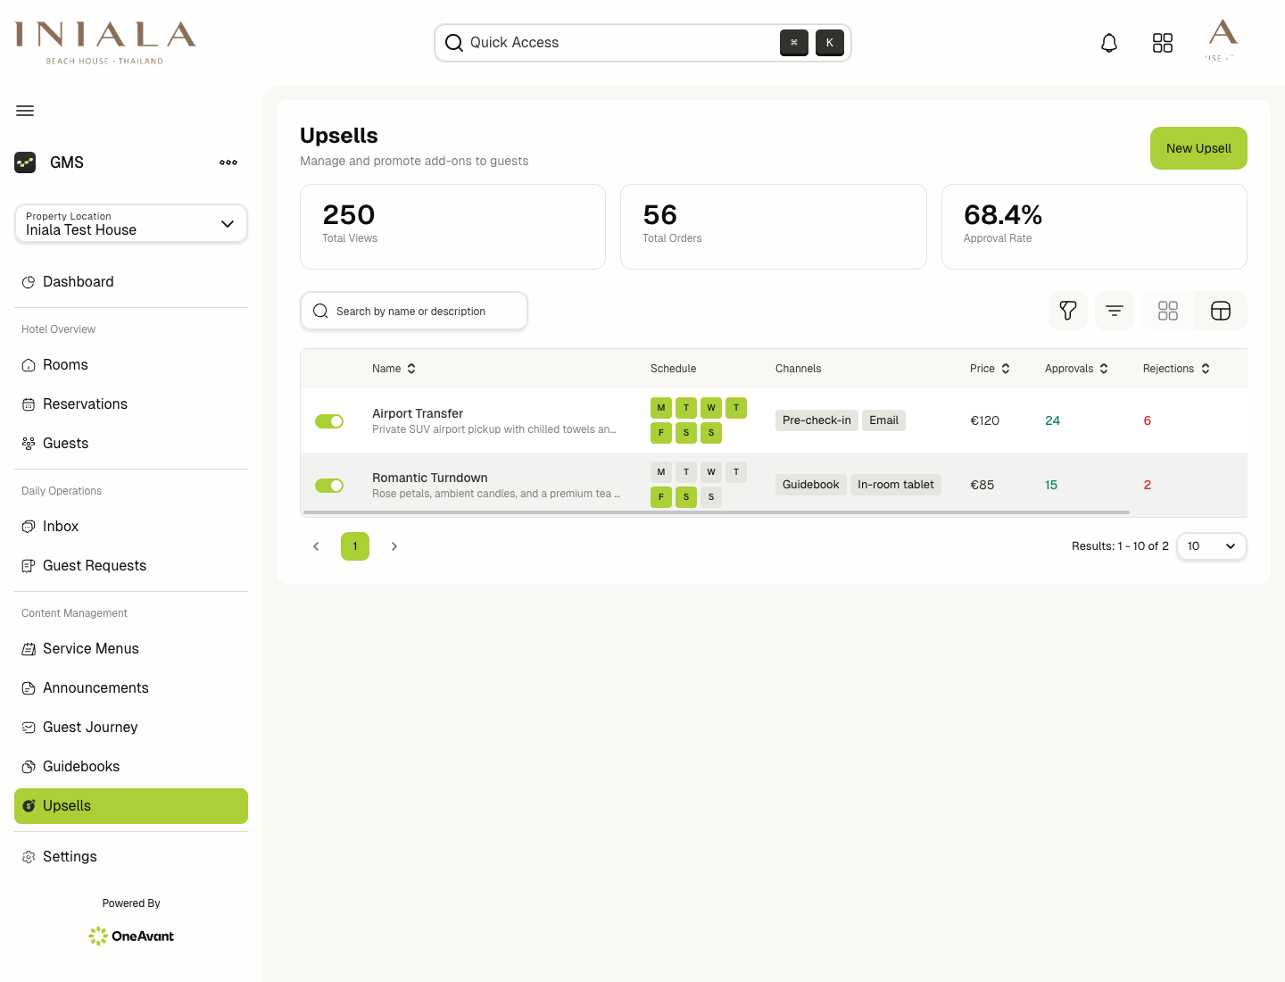Collapse sidebar with the hamburger menu icon
The height and width of the screenshot is (982, 1285).
(25, 111)
